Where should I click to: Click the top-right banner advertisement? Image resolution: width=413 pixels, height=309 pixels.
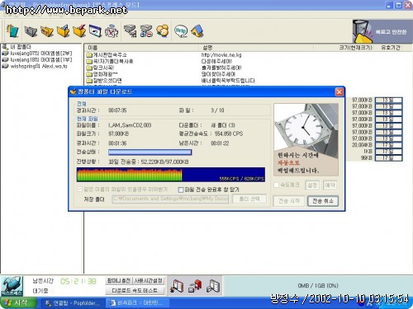point(382,31)
